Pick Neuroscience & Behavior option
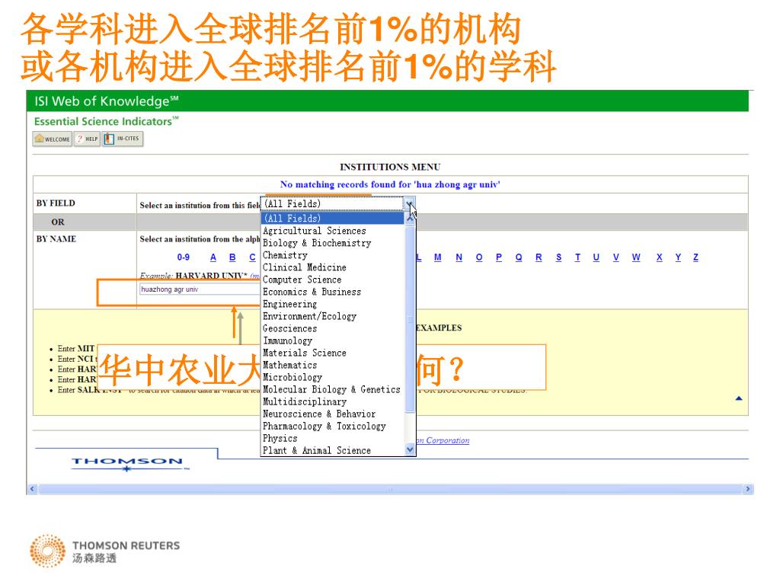The image size is (780, 585). point(319,414)
